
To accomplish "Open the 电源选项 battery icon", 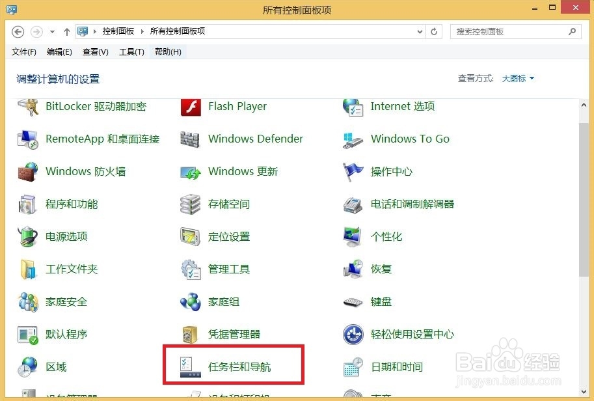I will pyautogui.click(x=28, y=237).
